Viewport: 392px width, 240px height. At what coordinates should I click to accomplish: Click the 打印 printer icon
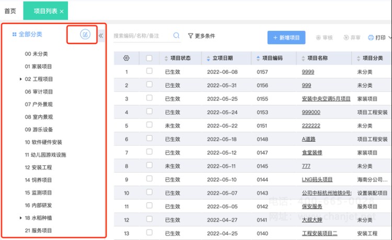tap(371, 38)
